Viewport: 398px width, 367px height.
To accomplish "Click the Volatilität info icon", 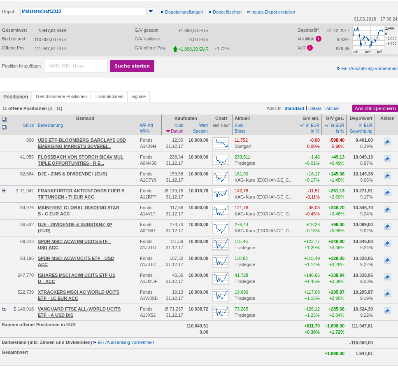I will [x=319, y=39].
